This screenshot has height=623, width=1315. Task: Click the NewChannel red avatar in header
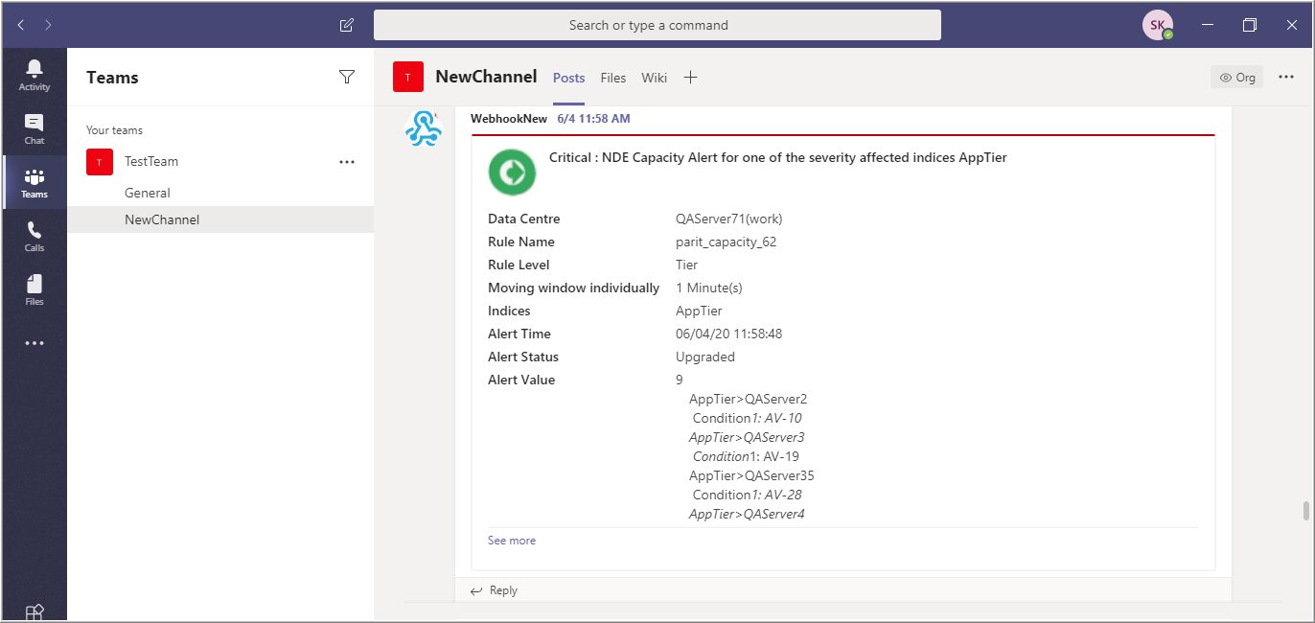tap(408, 77)
